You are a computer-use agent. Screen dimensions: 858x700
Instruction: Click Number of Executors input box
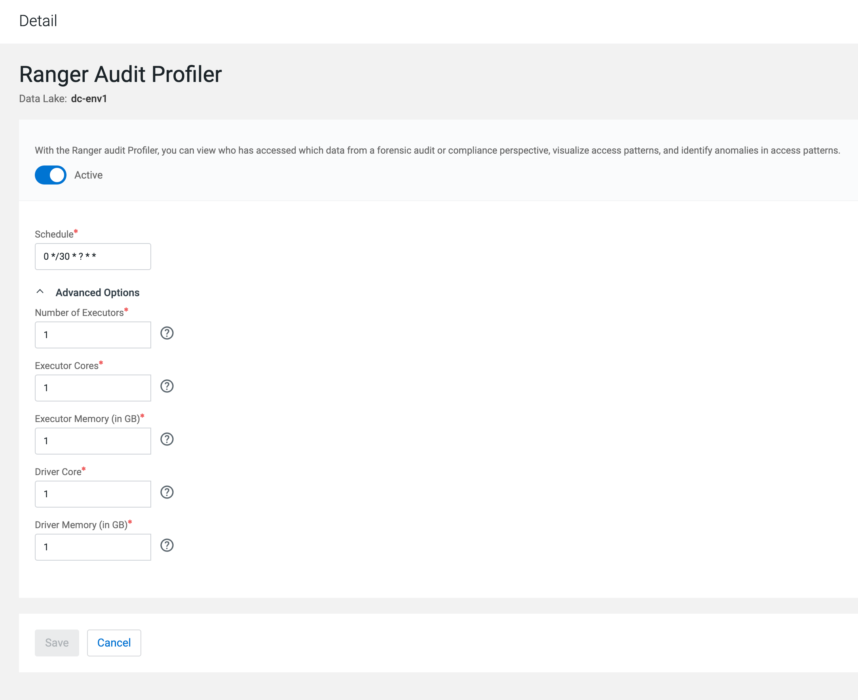point(93,335)
